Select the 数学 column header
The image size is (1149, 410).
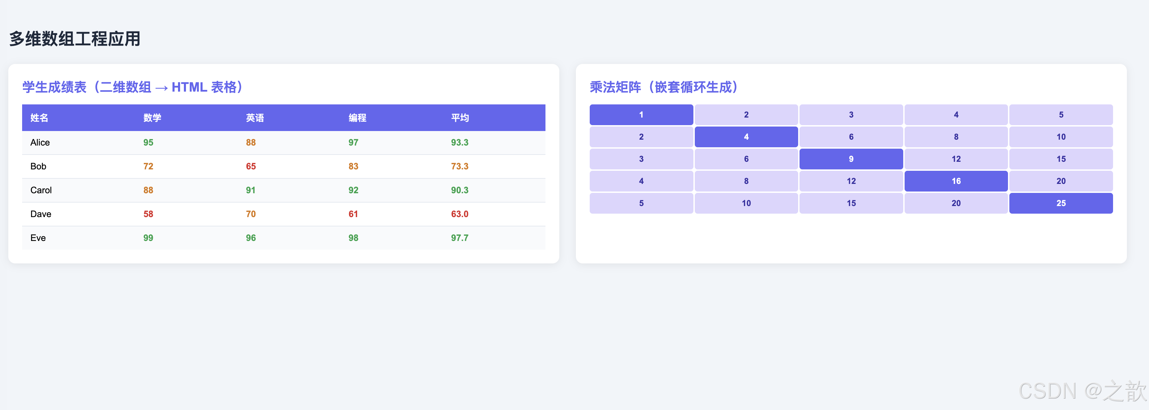(152, 118)
